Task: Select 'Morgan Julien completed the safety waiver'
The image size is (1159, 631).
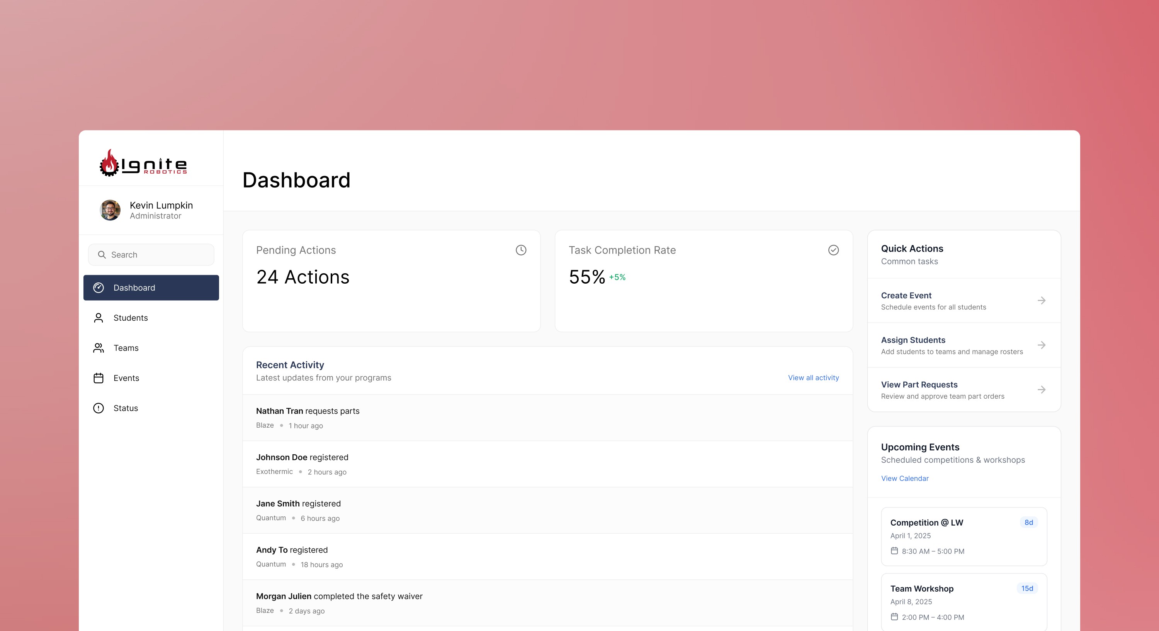Action: click(x=547, y=603)
